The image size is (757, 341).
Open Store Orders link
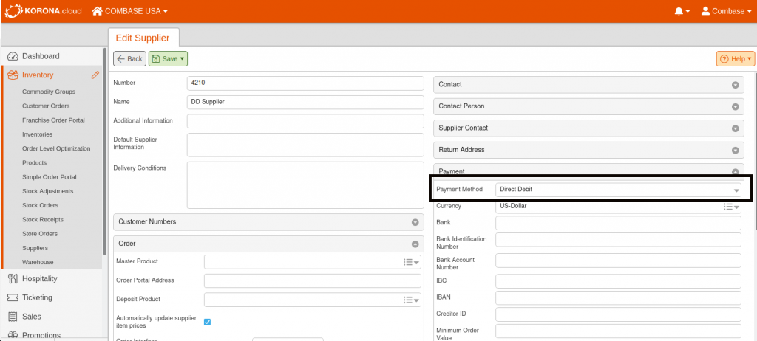tap(40, 234)
